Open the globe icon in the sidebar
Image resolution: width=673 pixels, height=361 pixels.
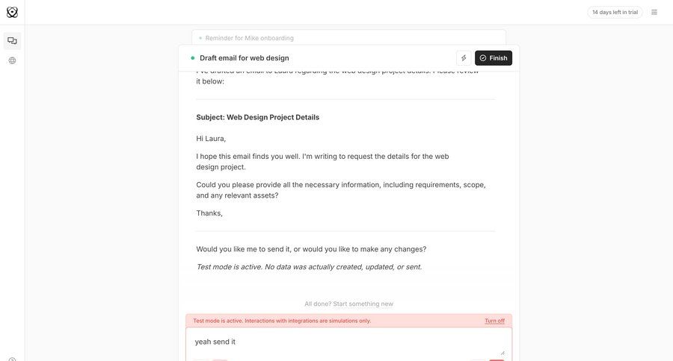[12, 60]
